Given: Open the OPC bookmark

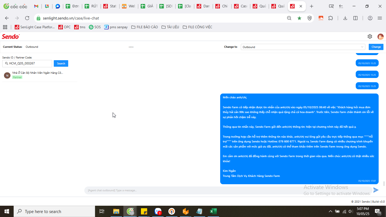Looking at the screenshot, I should pos(65,27).
